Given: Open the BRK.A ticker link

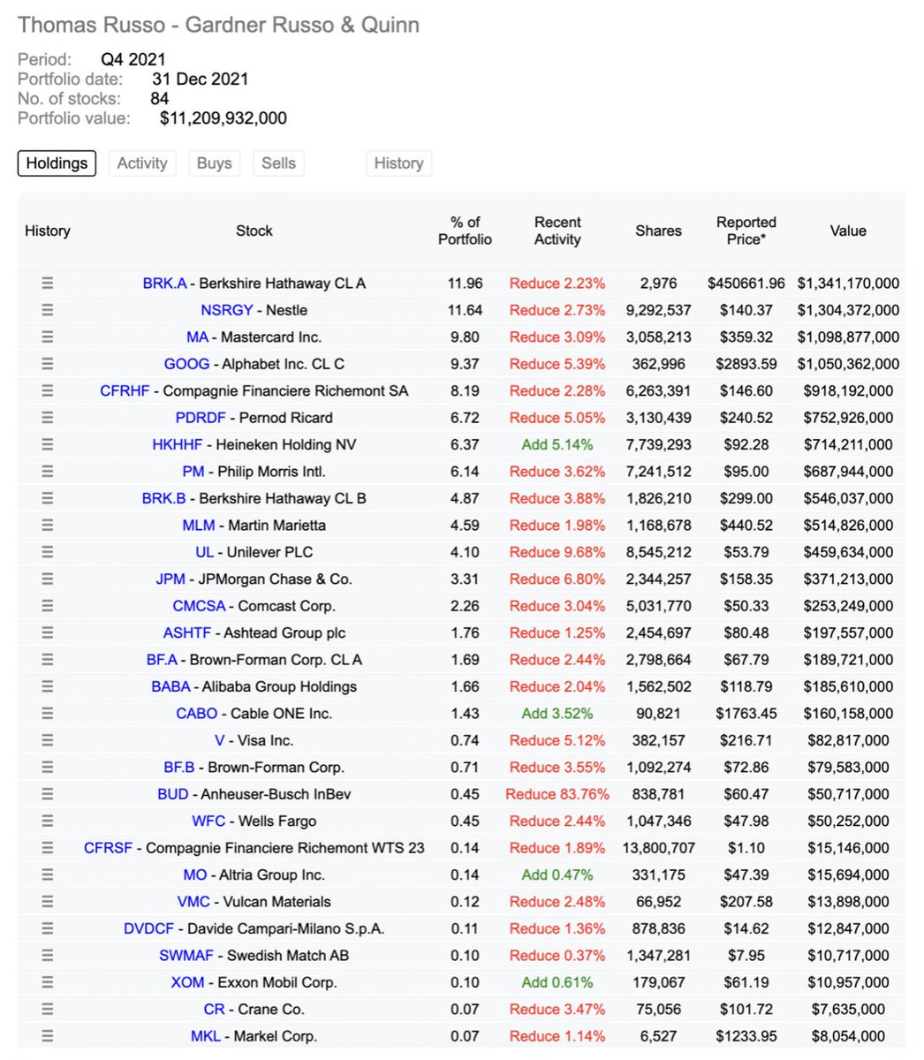Looking at the screenshot, I should (x=164, y=284).
